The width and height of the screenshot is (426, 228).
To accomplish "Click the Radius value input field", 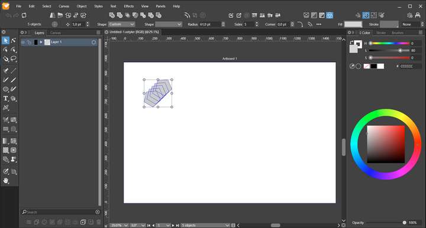I will pos(211,24).
